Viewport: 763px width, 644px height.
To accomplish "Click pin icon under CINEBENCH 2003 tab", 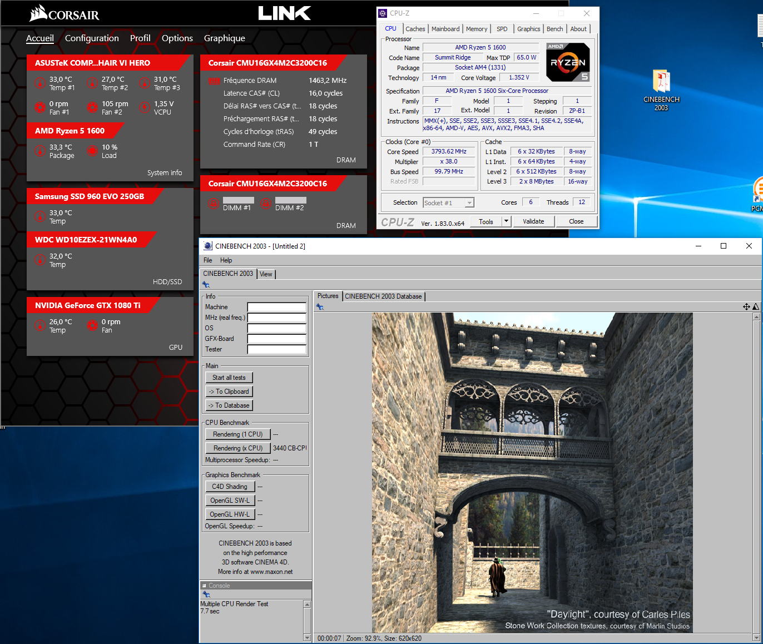I will (x=206, y=285).
